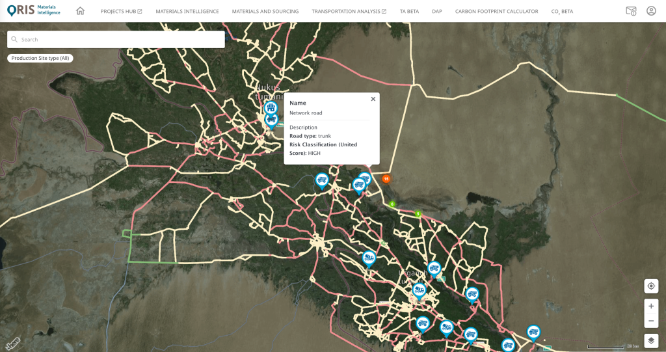Open the map layers switcher

coord(651,340)
